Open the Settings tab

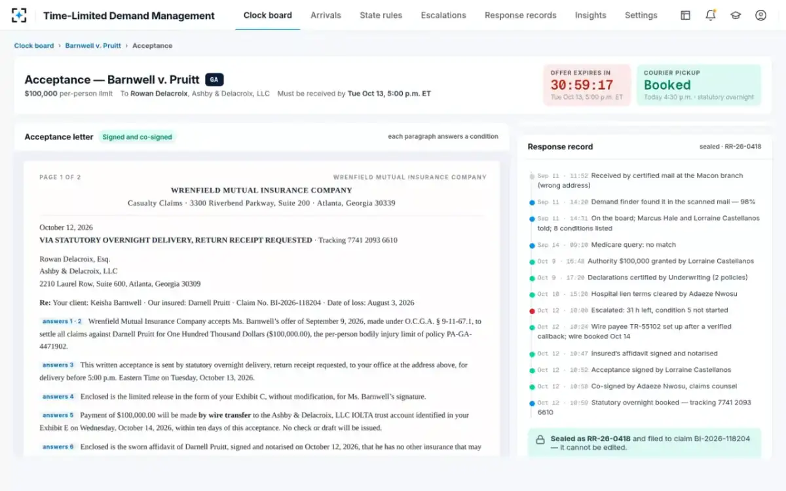tap(641, 15)
